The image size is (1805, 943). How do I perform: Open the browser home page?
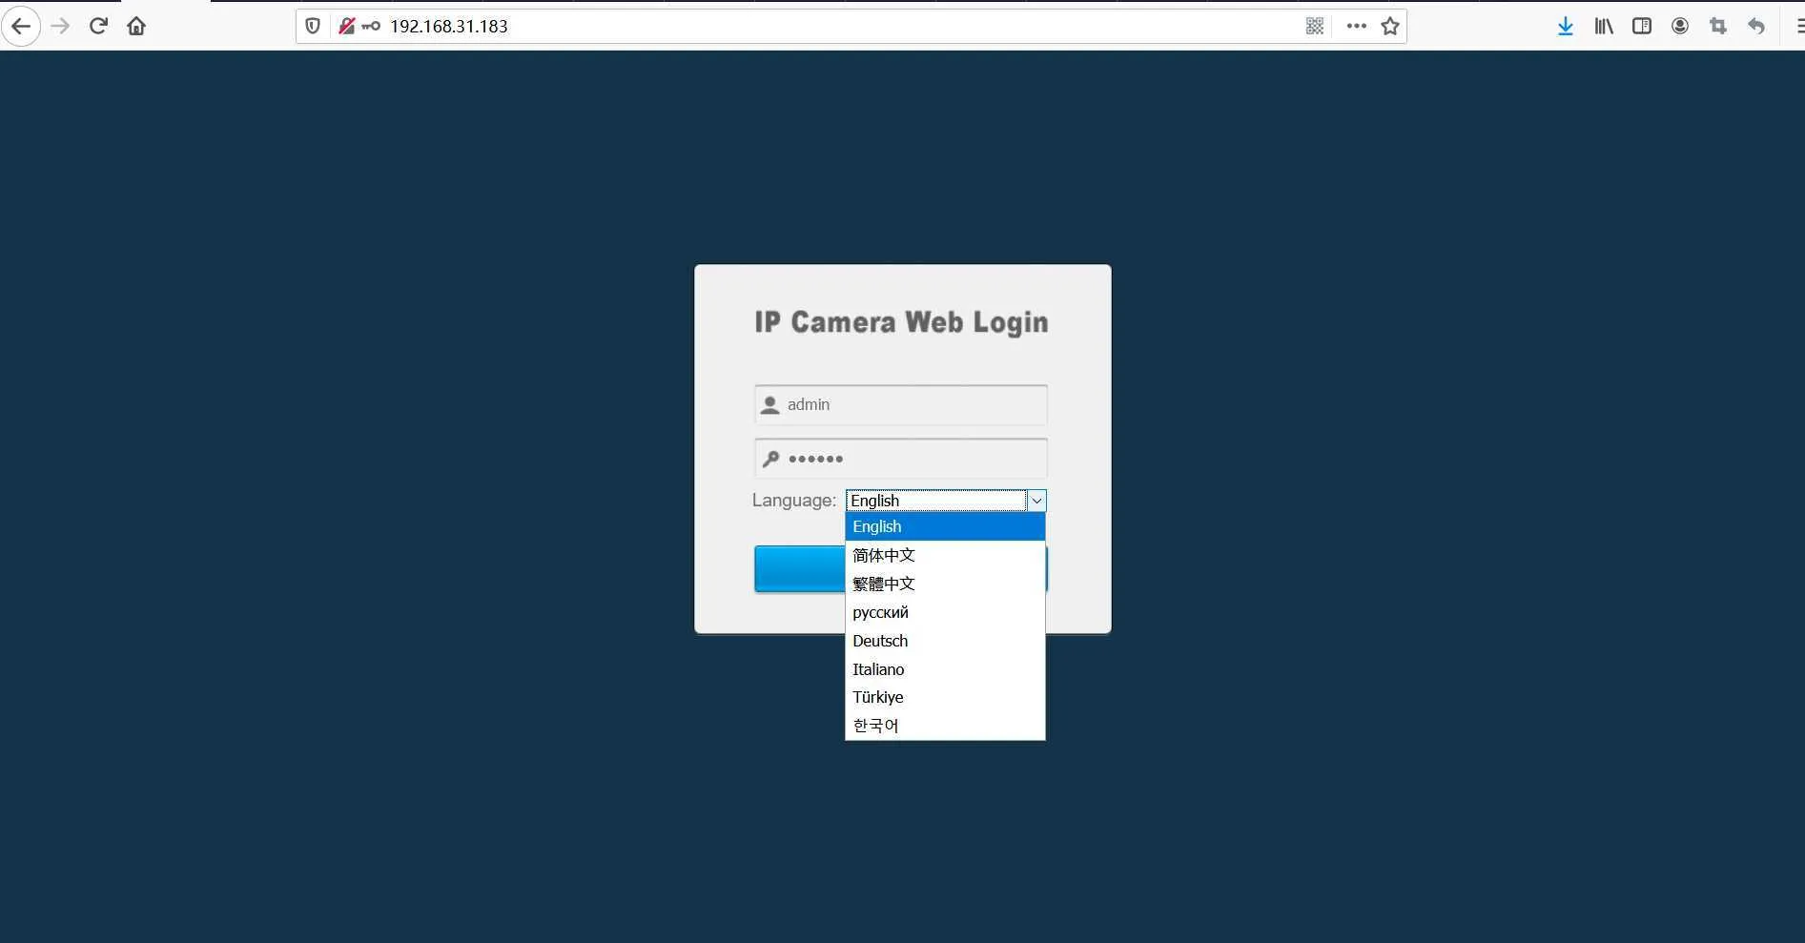(136, 26)
